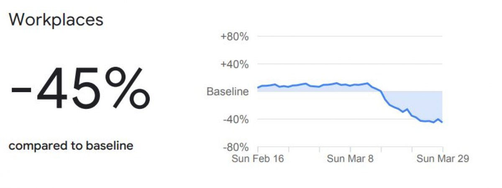Click the Workplaces heading
Image resolution: width=502 pixels, height=188 pixels.
(x=56, y=20)
